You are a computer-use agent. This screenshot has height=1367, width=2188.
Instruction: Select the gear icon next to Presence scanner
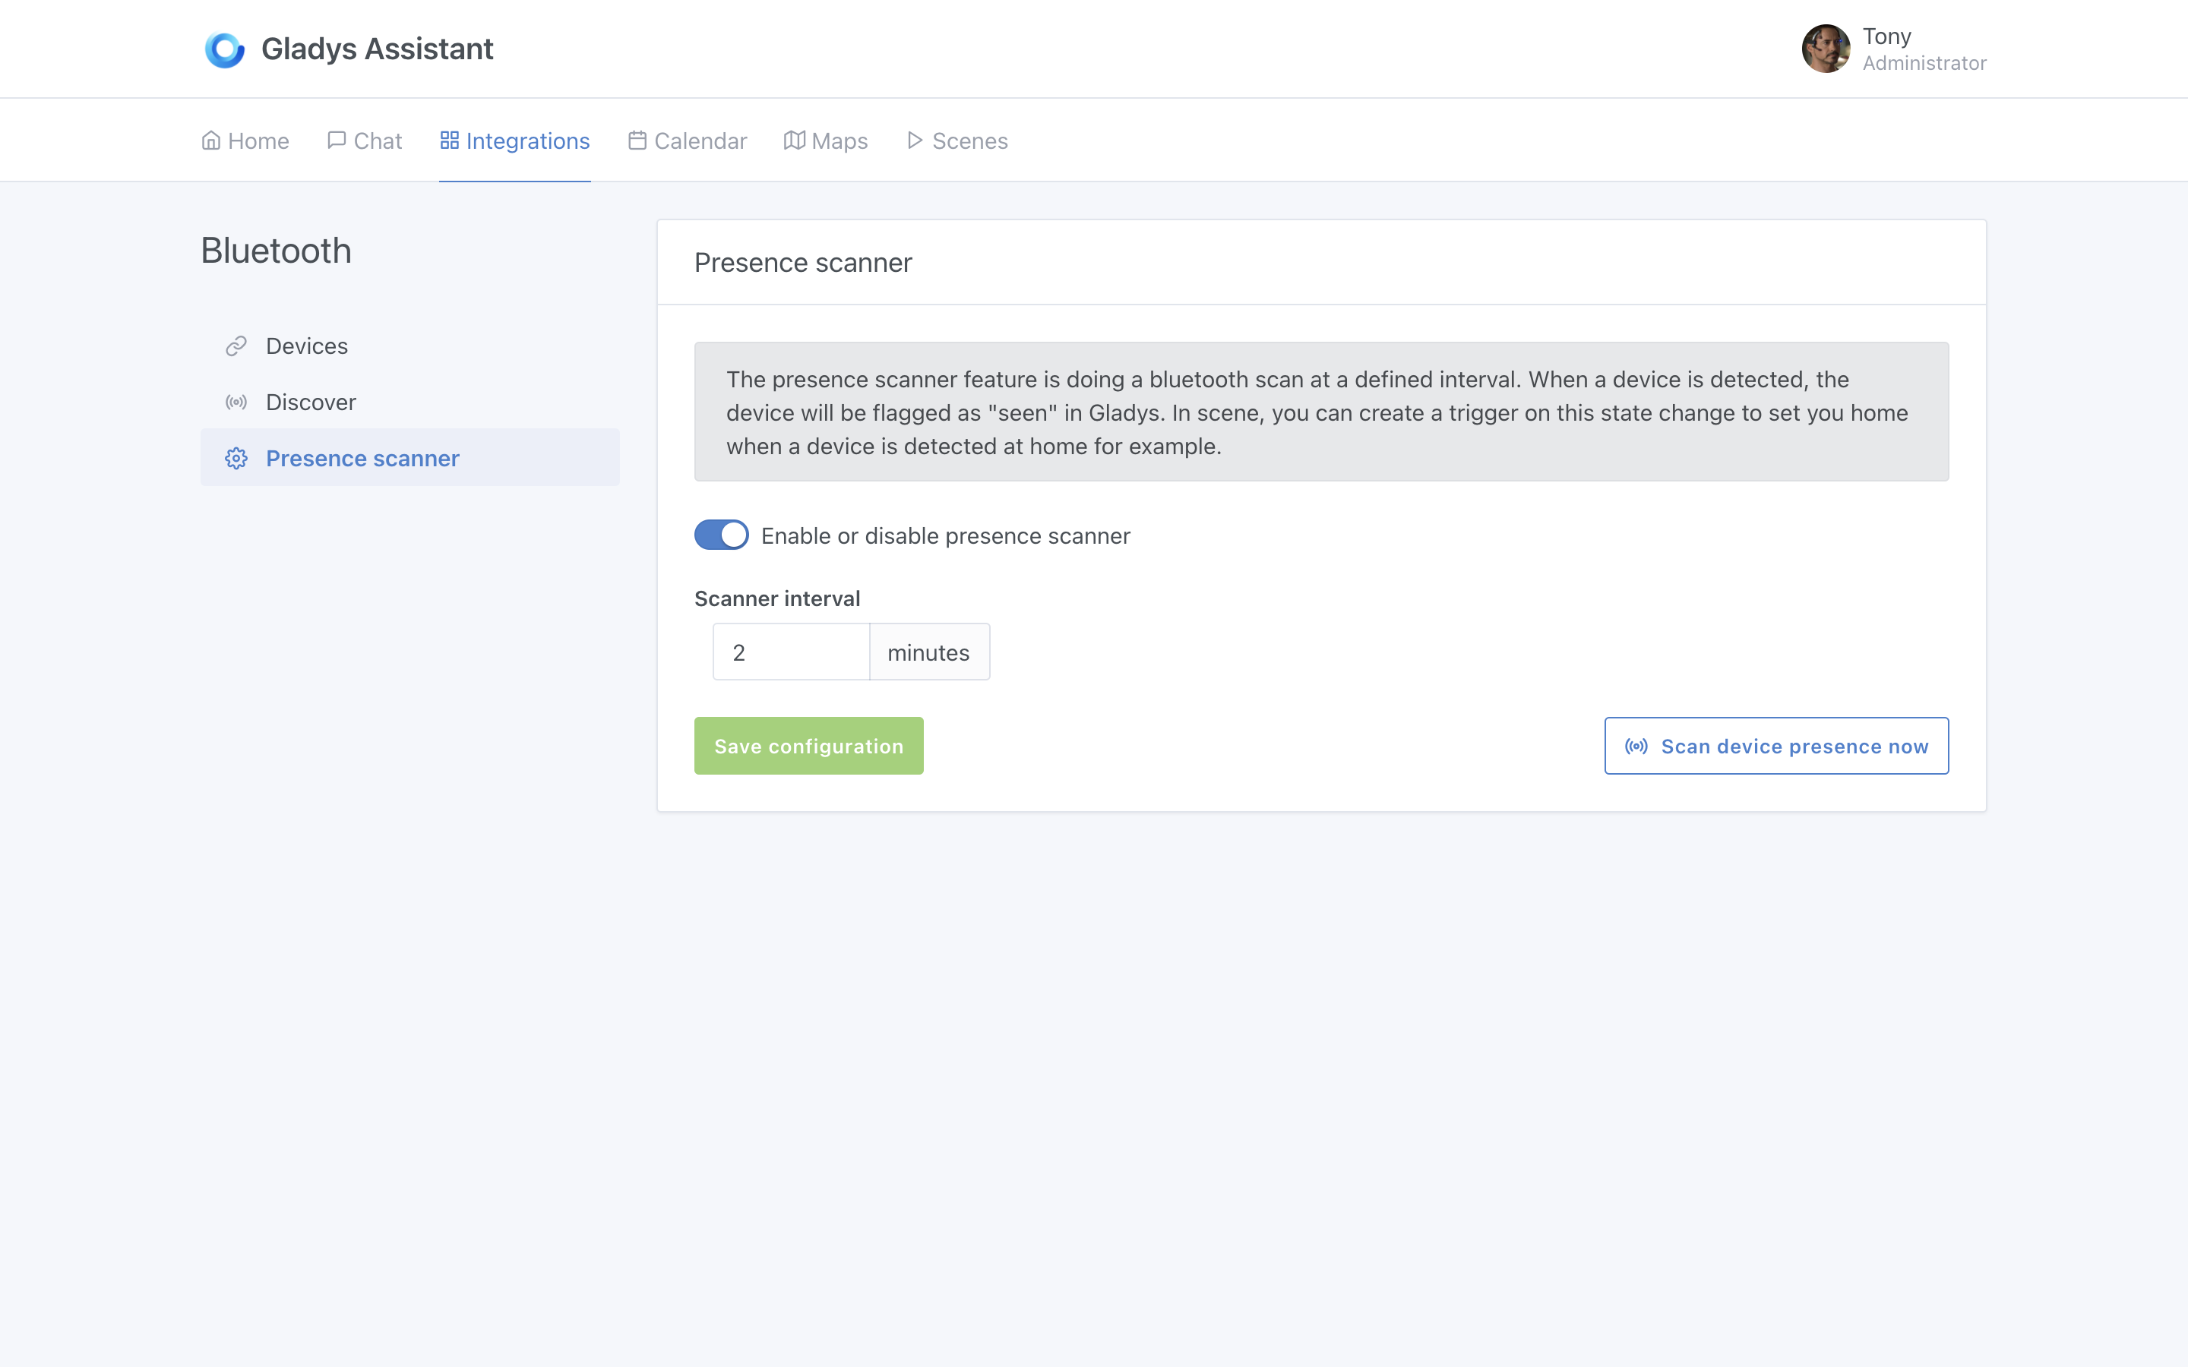click(x=236, y=459)
